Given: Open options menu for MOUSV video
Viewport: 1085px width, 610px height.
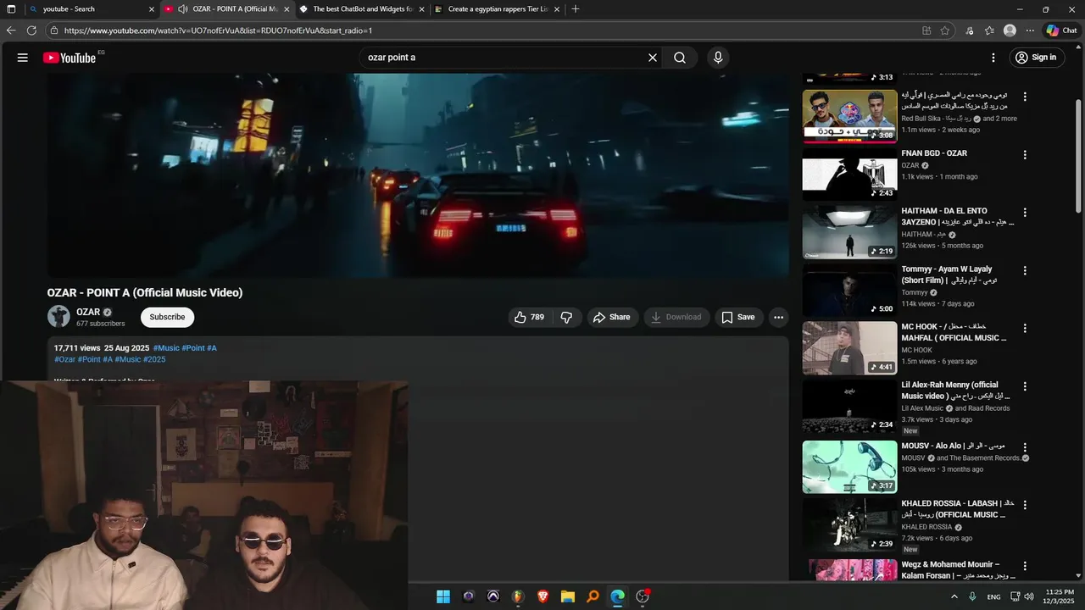Looking at the screenshot, I should pyautogui.click(x=1025, y=447).
